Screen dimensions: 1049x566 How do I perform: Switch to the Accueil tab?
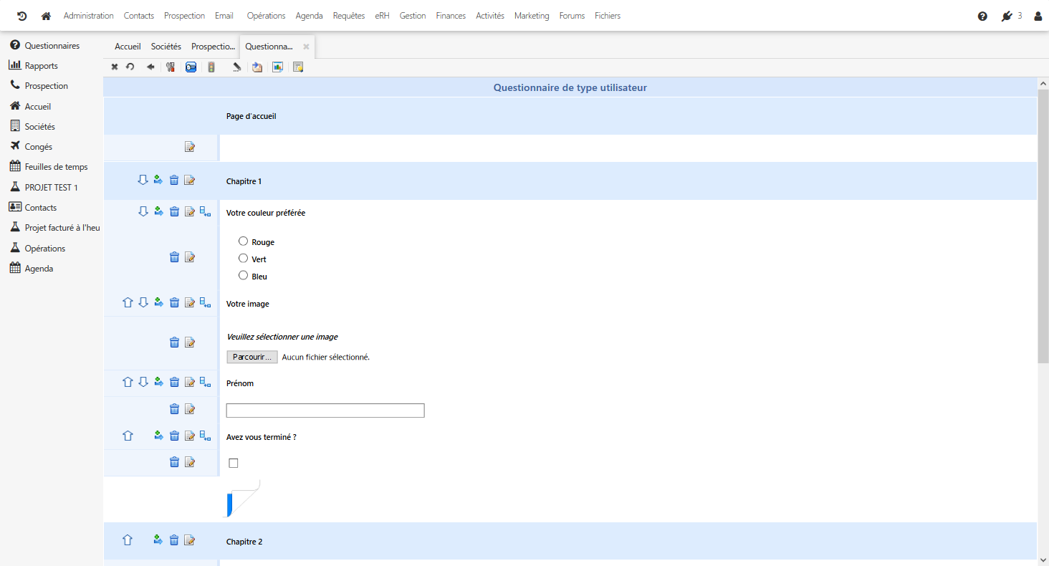[x=128, y=47]
